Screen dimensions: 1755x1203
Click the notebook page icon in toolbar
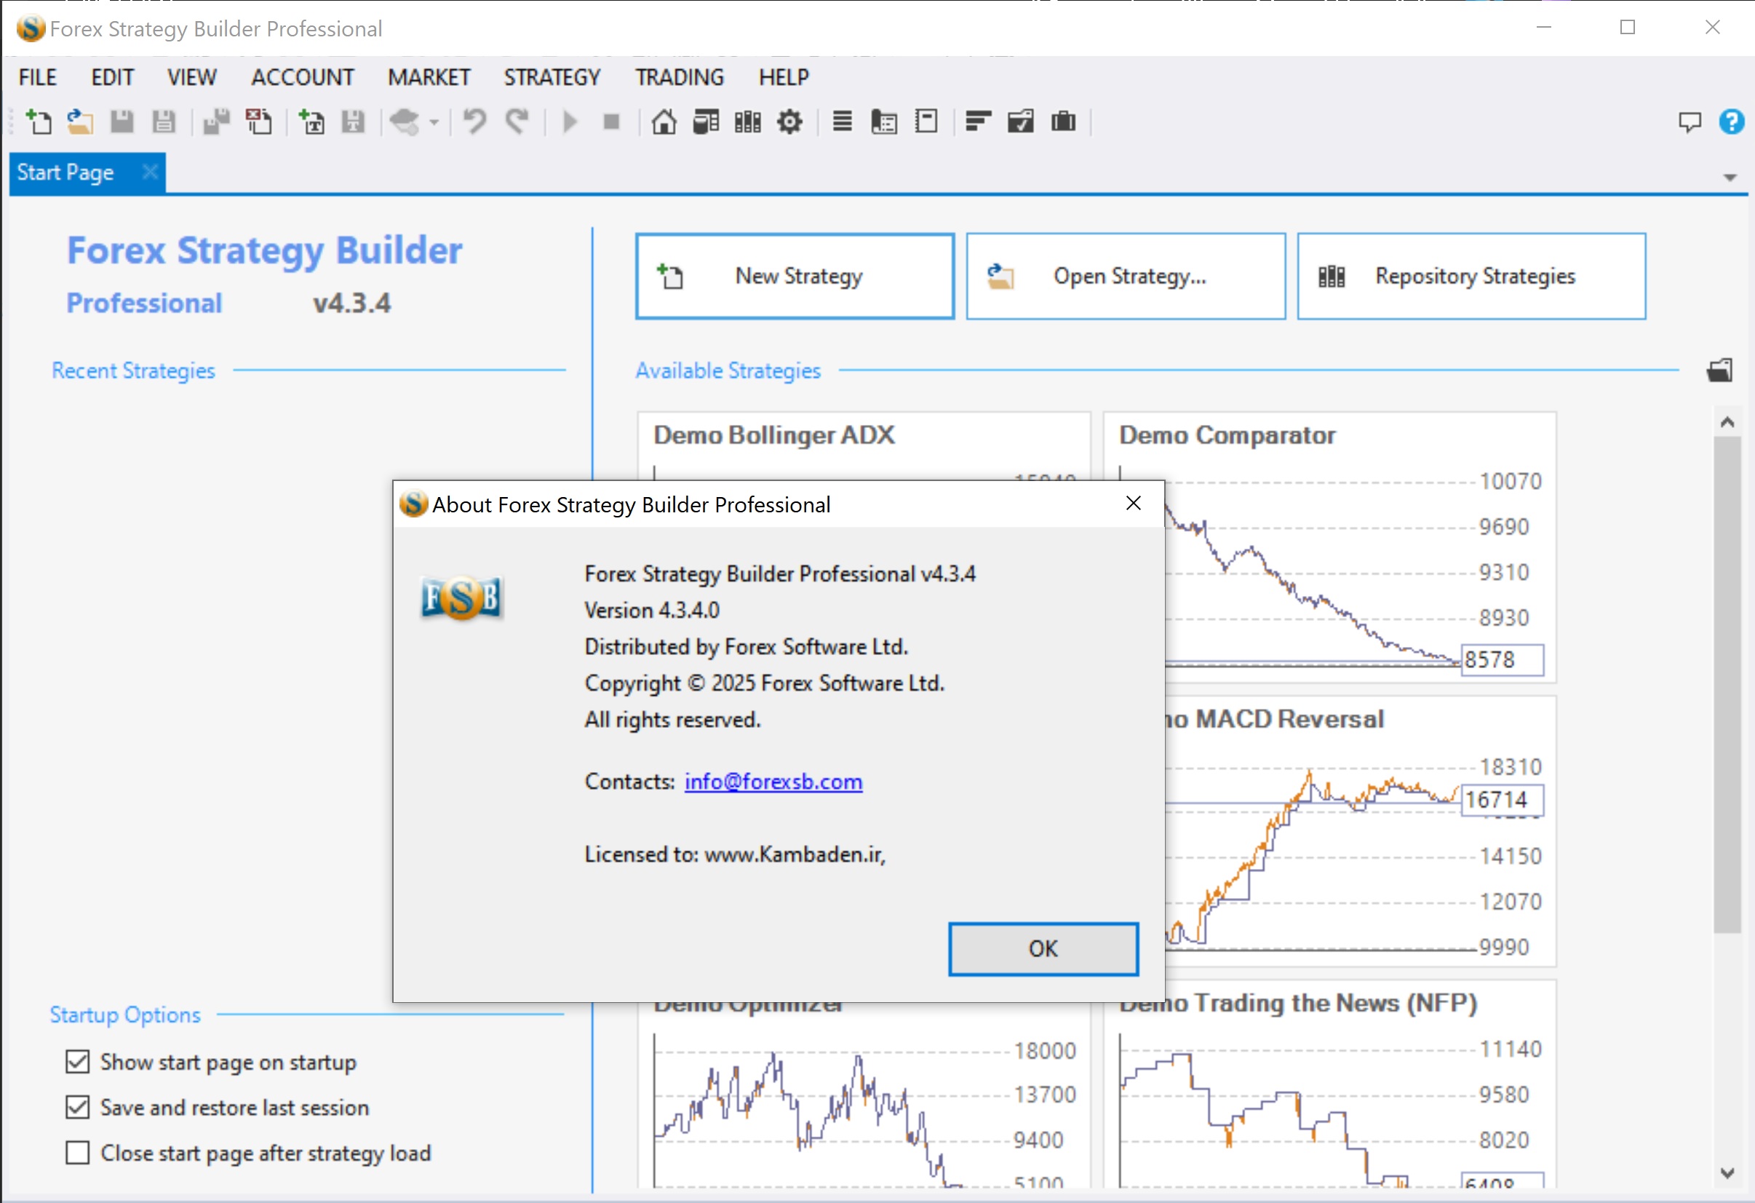(x=926, y=122)
